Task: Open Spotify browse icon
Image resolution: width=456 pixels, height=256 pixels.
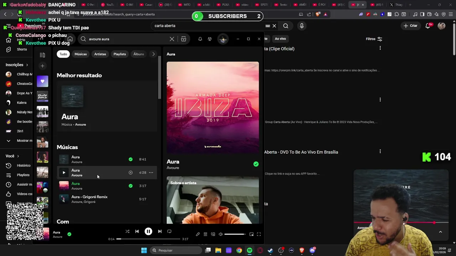Action: pos(183,39)
